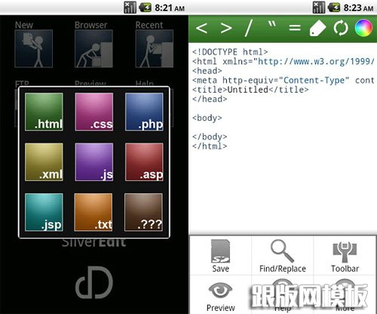This screenshot has height=314, width=377.
Task: Choose the .txt file type tile
Action: (x=93, y=212)
